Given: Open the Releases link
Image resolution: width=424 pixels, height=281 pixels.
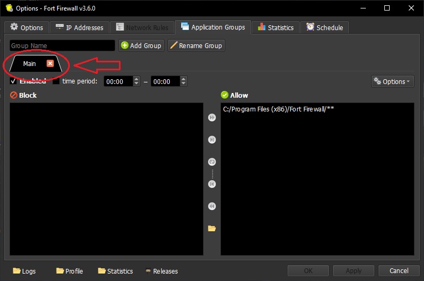Looking at the screenshot, I should coord(162,271).
